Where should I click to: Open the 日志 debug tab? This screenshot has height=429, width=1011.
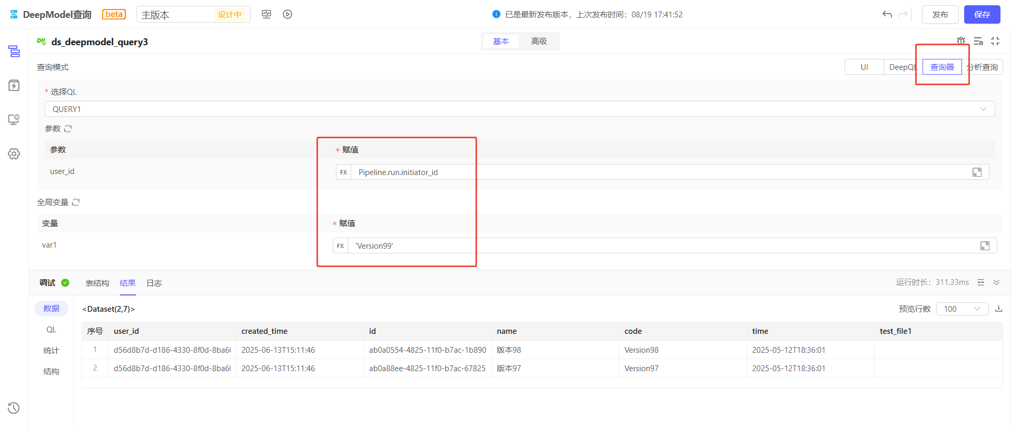[x=154, y=283]
